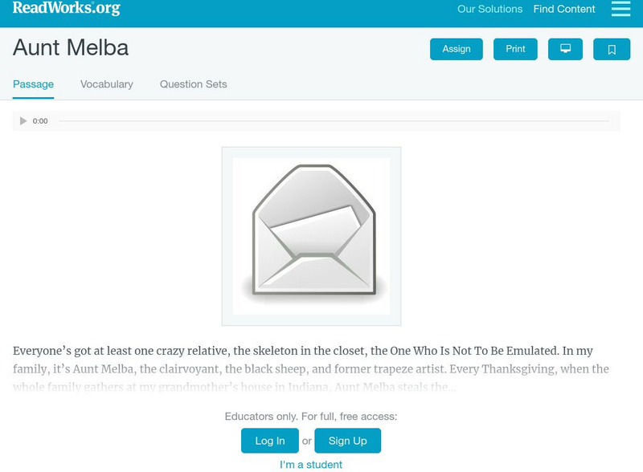The image size is (643, 472).
Task: Click the I'm a student link
Action: [311, 464]
